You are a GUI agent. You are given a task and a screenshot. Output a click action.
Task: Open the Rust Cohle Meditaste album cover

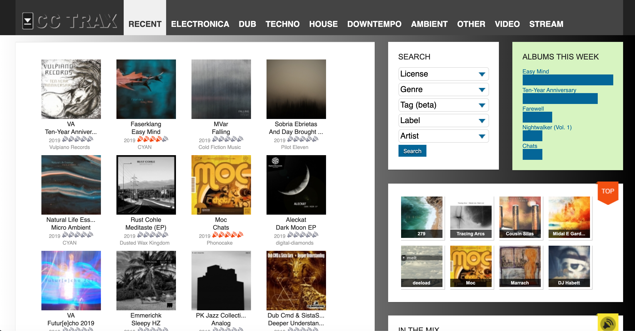point(146,185)
